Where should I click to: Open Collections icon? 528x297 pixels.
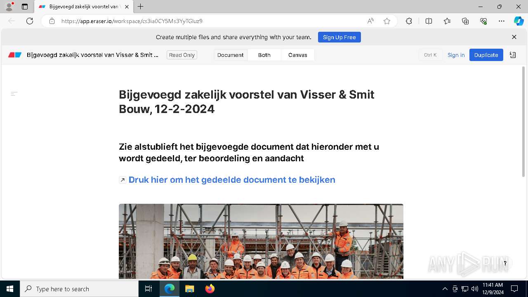(x=465, y=21)
